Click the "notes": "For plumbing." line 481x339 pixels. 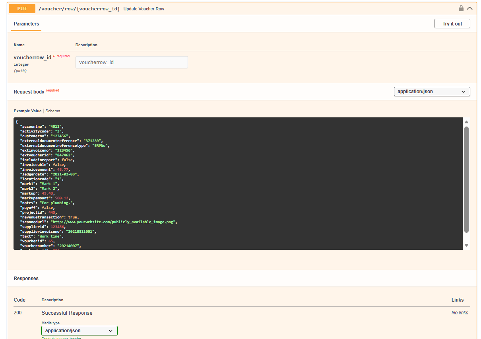pyautogui.click(x=47, y=203)
